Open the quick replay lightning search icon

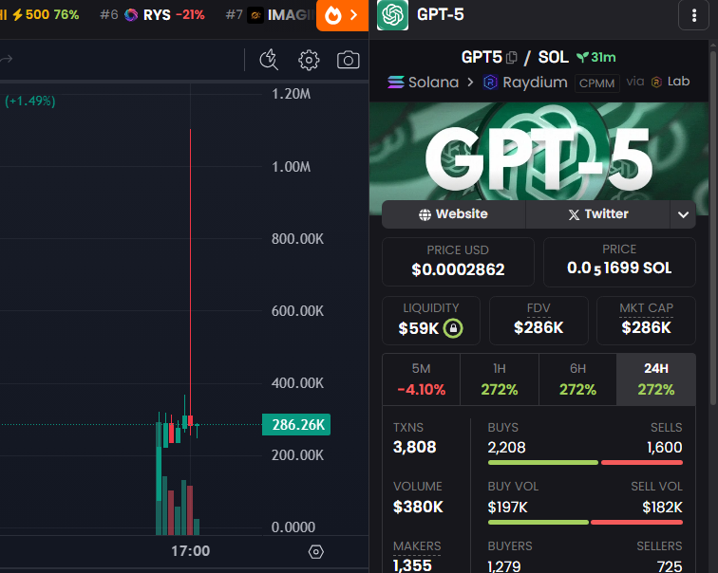tap(269, 60)
